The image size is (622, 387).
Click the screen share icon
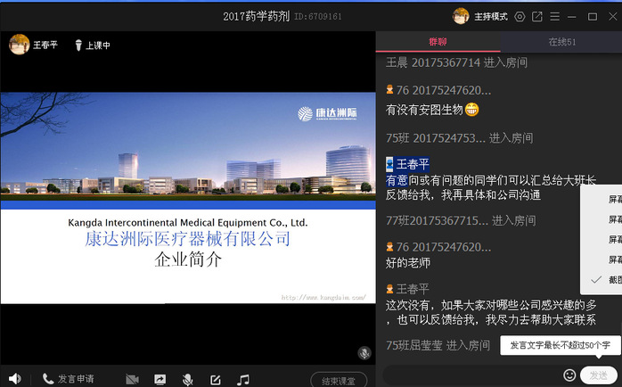point(160,379)
